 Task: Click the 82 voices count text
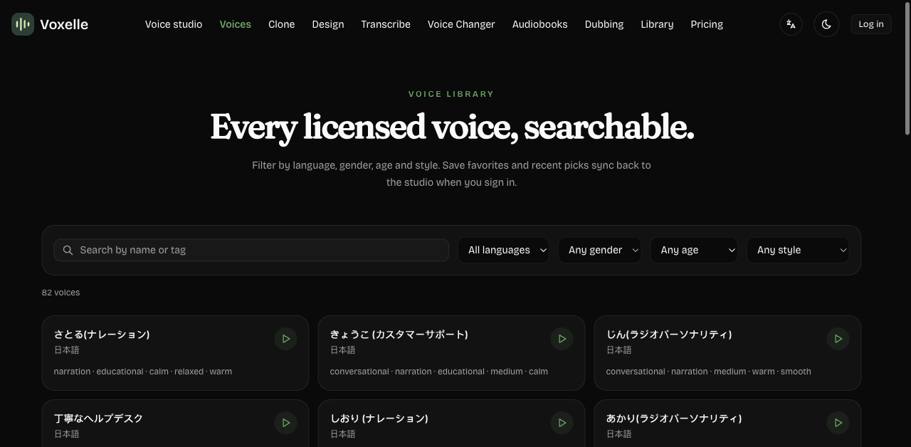pyautogui.click(x=61, y=293)
